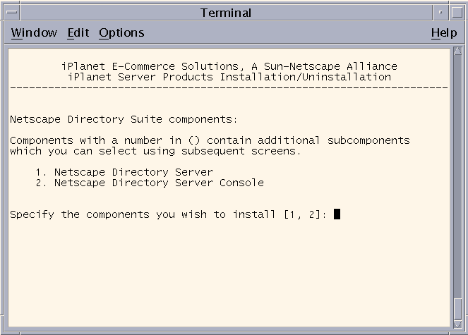The width and height of the screenshot is (468, 335).
Task: Click the vertical scrollbar thumb
Action: (x=457, y=308)
